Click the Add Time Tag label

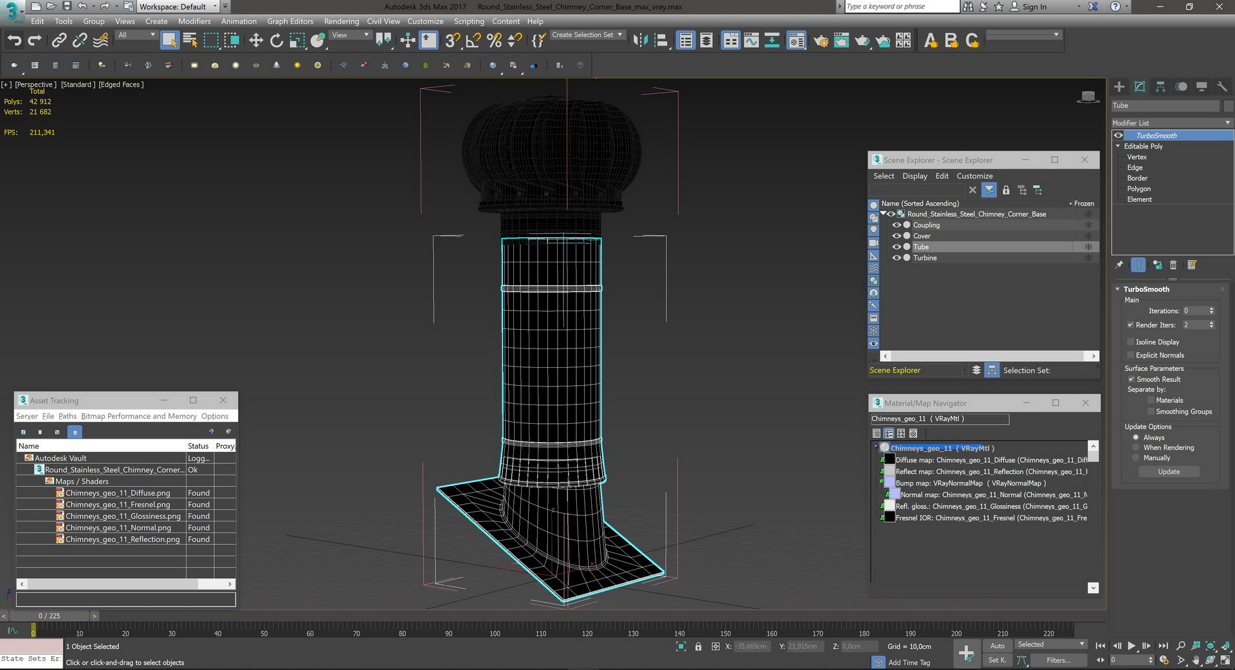click(909, 662)
